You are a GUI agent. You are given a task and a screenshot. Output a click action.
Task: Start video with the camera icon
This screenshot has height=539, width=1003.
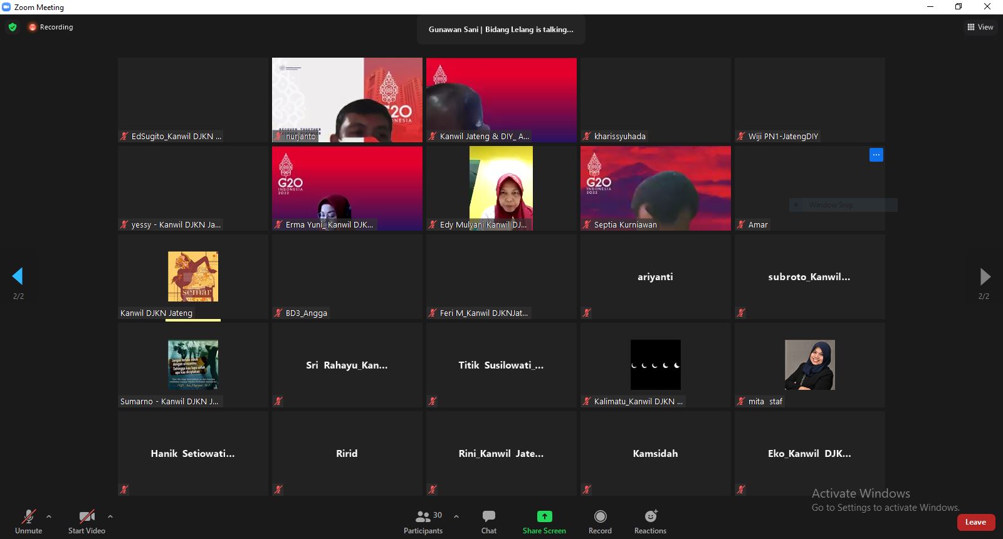[x=87, y=517]
